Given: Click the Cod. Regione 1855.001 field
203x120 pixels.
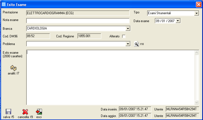Looking at the screenshot, I should [89, 36].
